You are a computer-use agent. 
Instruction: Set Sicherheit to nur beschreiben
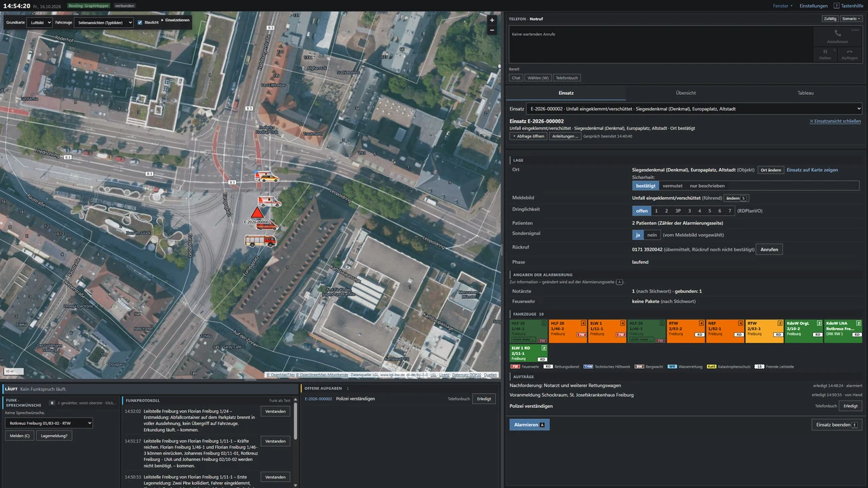[707, 186]
